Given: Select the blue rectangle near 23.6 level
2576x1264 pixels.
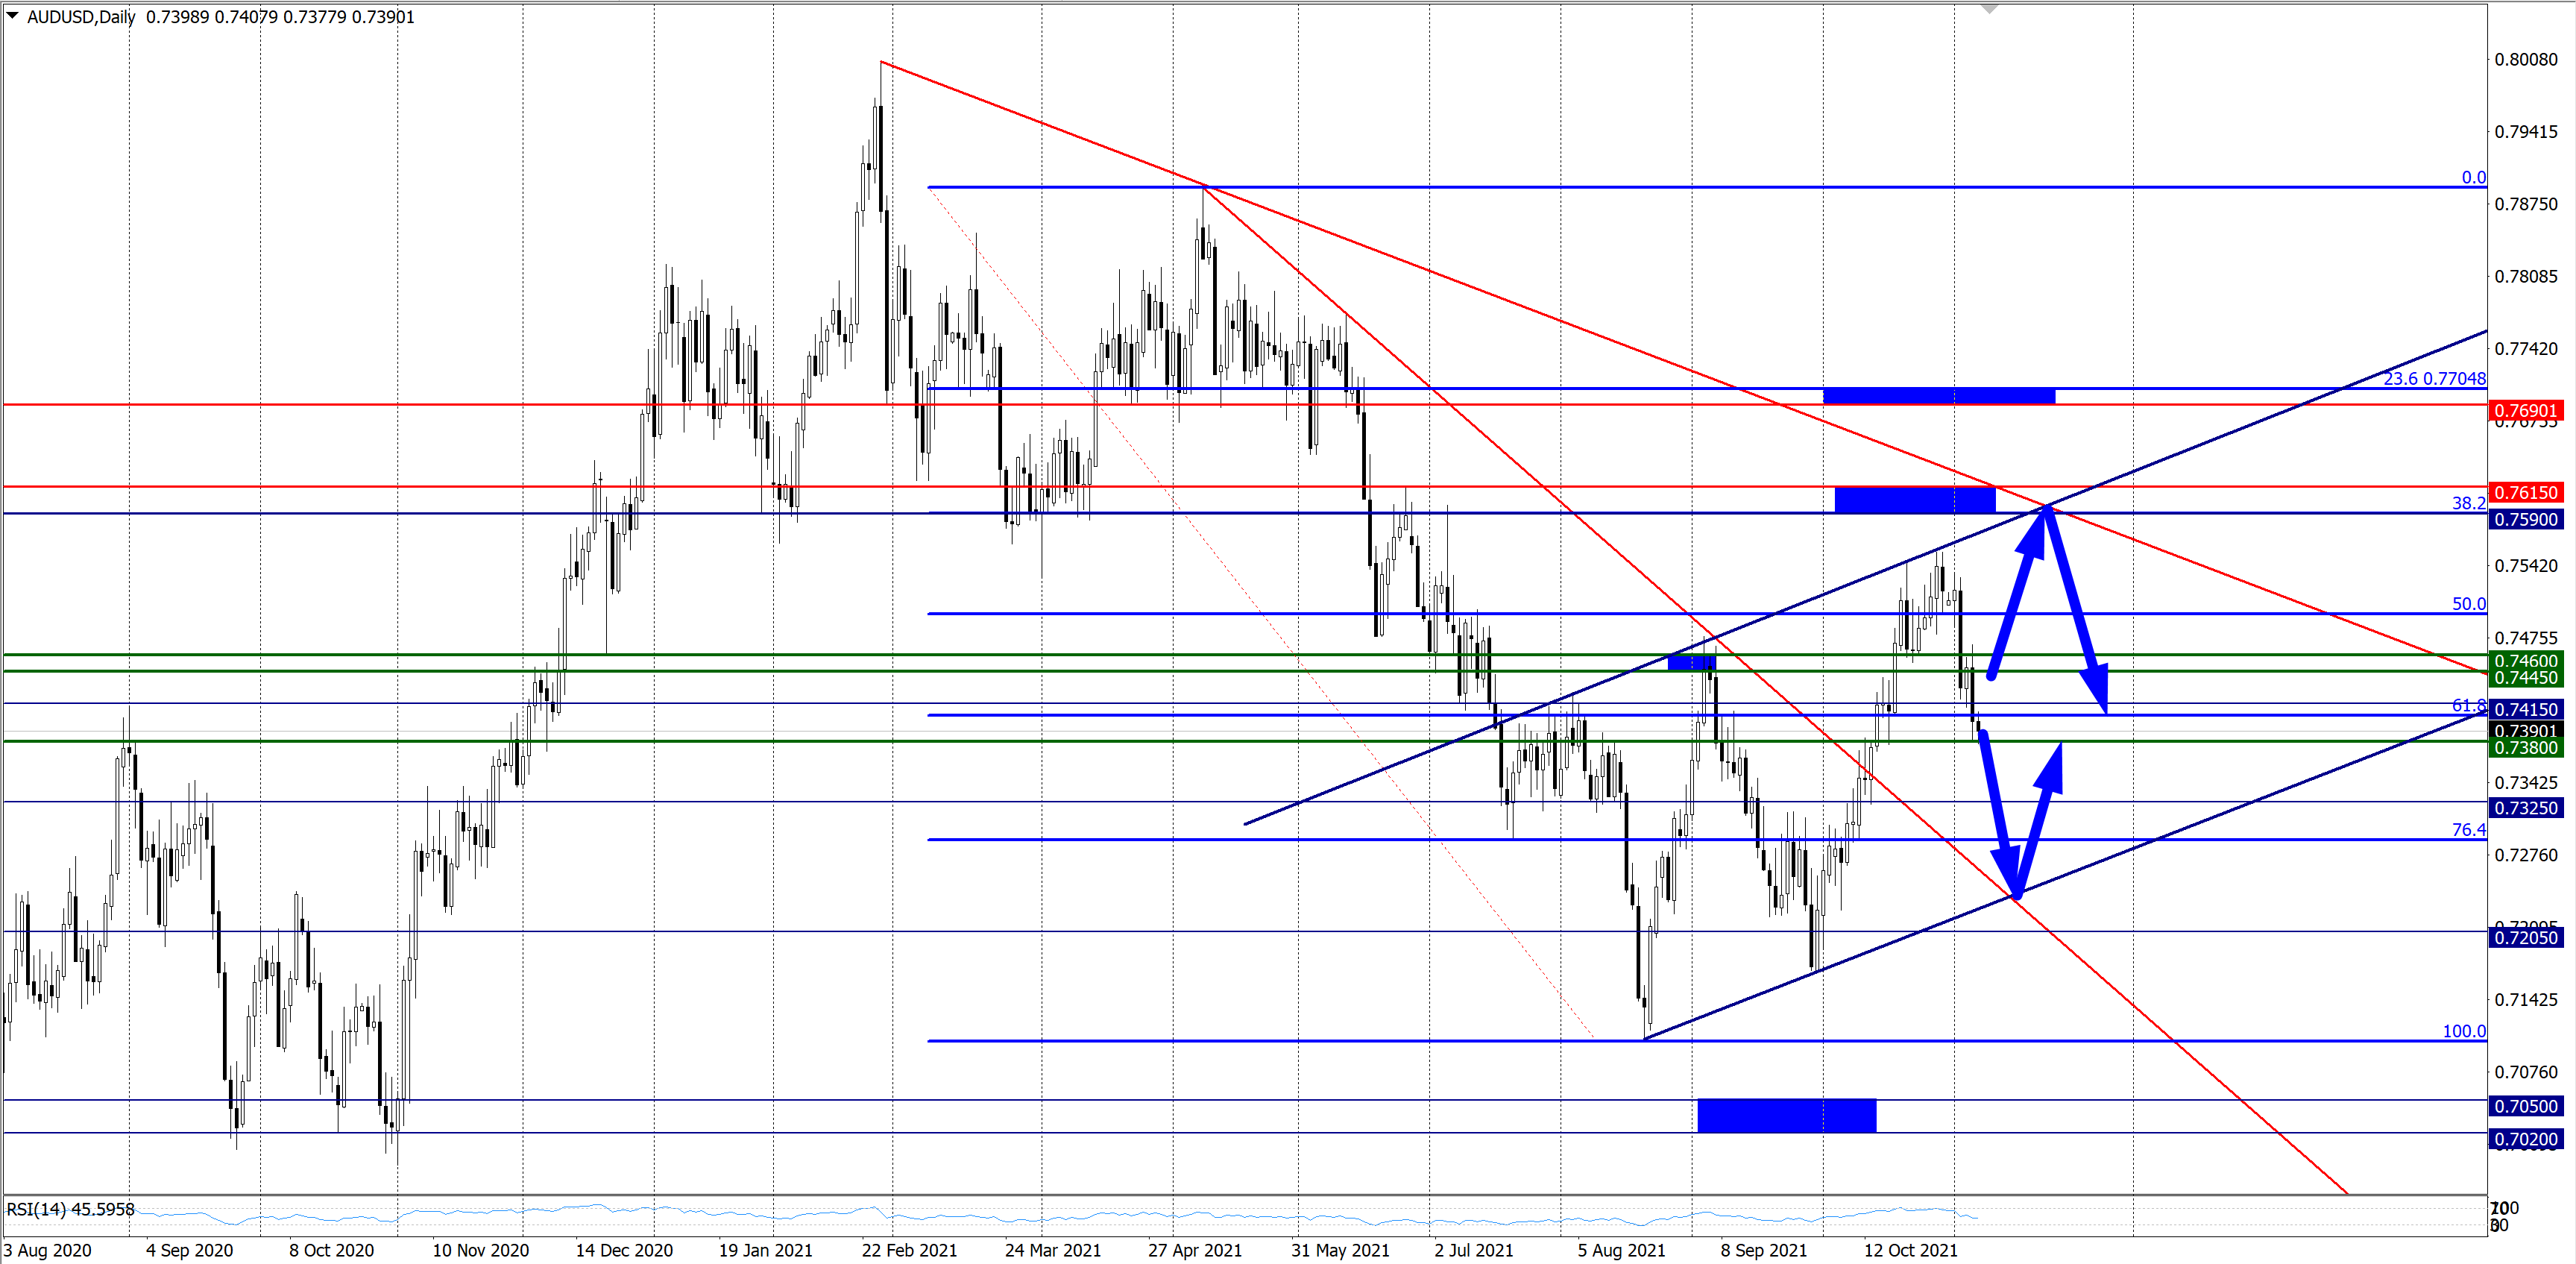Looking at the screenshot, I should tap(1938, 396).
